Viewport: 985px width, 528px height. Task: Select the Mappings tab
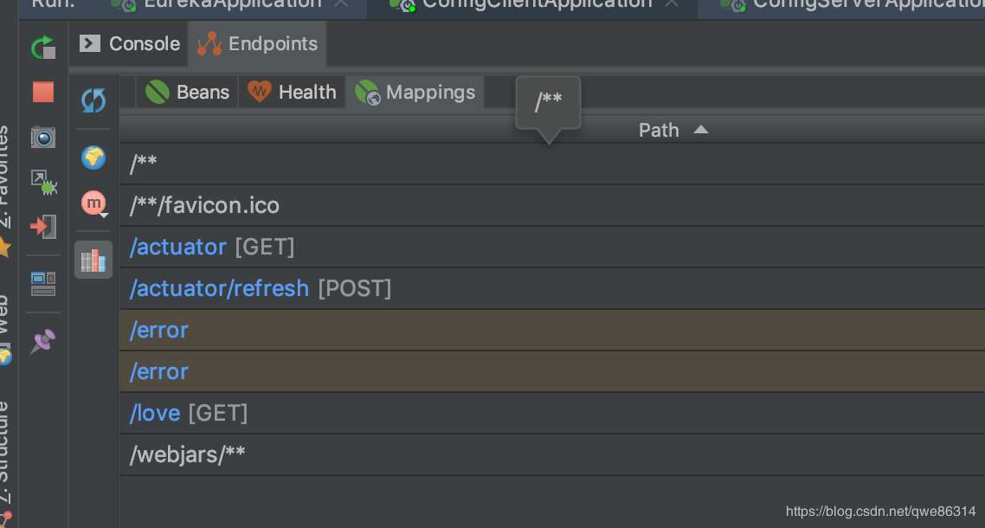[415, 92]
